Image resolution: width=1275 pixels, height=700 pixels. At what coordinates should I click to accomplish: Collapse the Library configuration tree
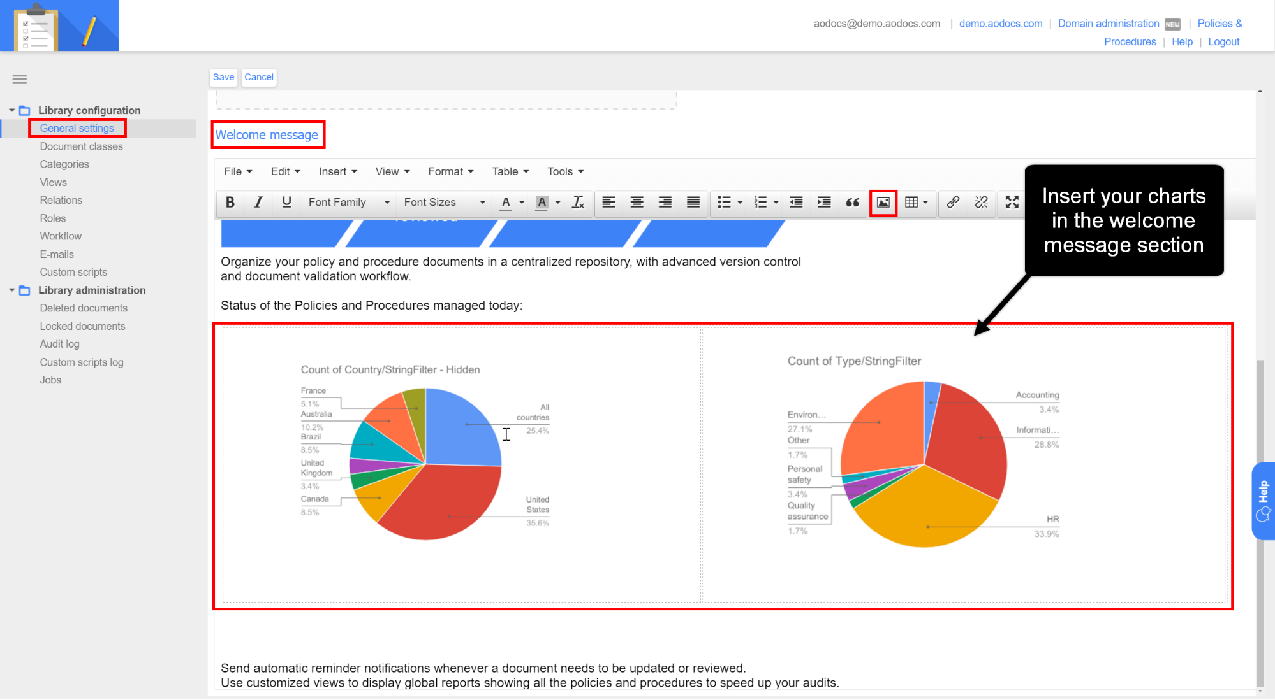pos(11,111)
